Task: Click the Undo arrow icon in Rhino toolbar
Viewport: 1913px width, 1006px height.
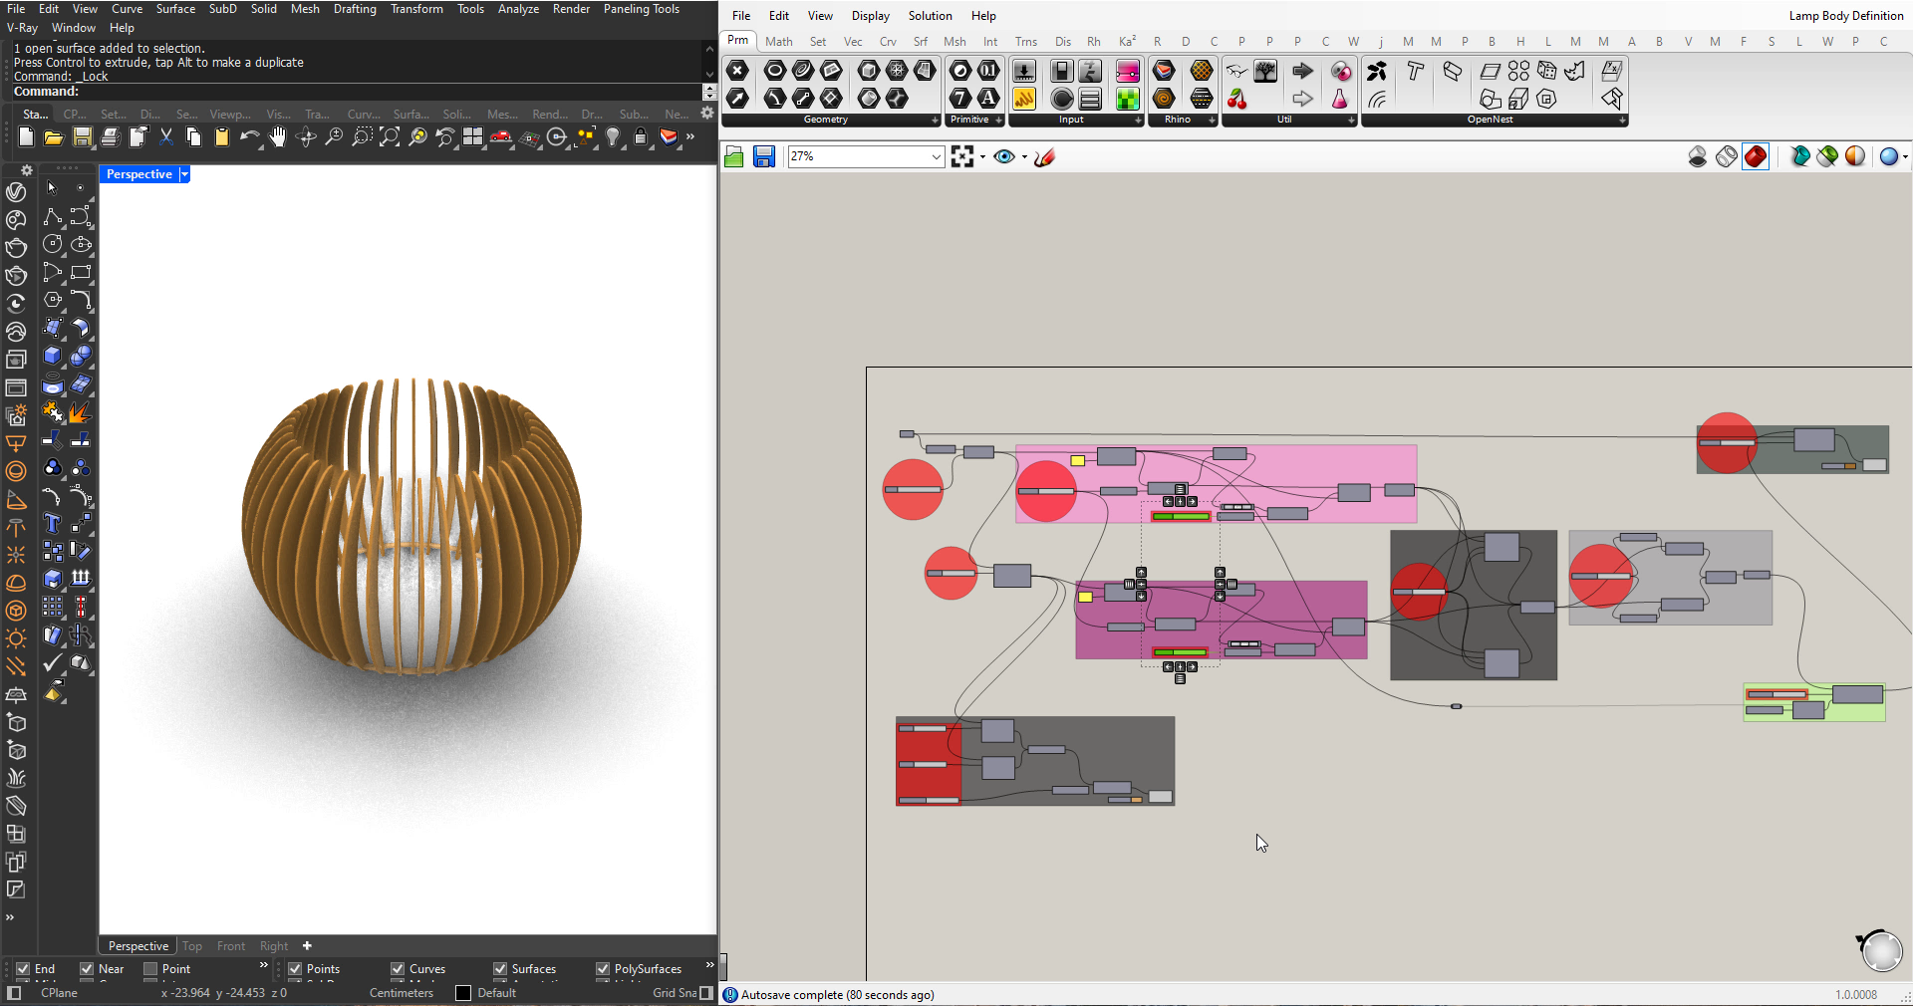Action: [x=248, y=137]
